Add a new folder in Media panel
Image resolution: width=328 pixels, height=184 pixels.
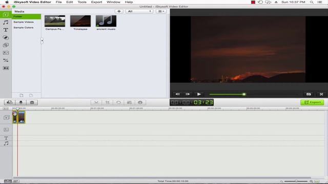(22, 96)
